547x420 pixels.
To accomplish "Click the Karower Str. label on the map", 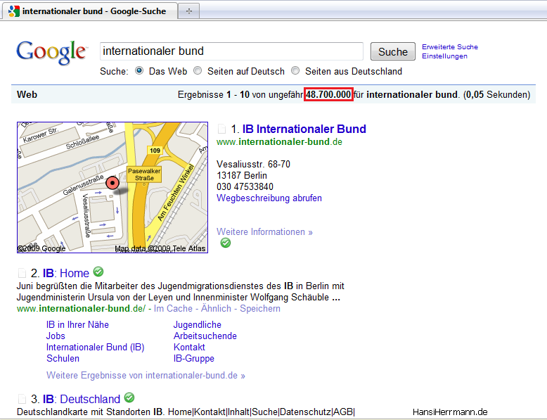I will pyautogui.click(x=41, y=135).
